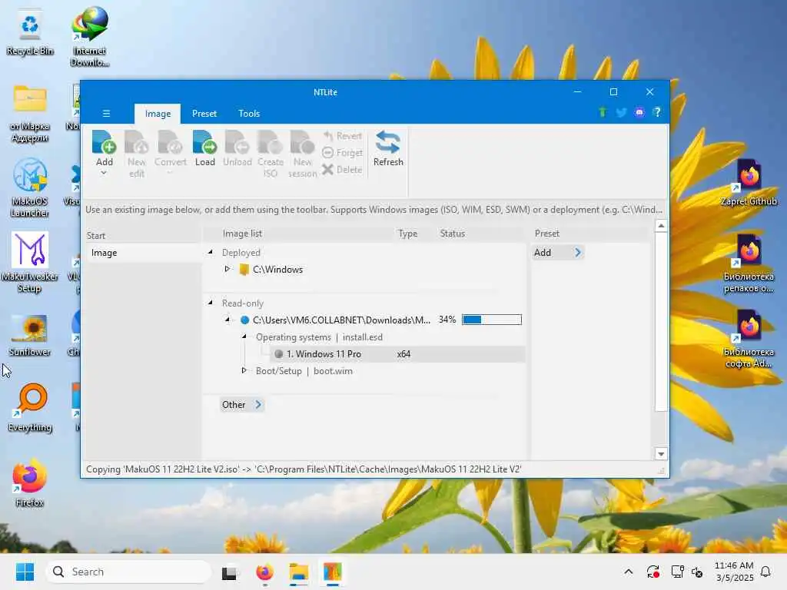
Task: Select the C:\Users\VM6.COLLABNET\Downloads image row
Action: [341, 320]
